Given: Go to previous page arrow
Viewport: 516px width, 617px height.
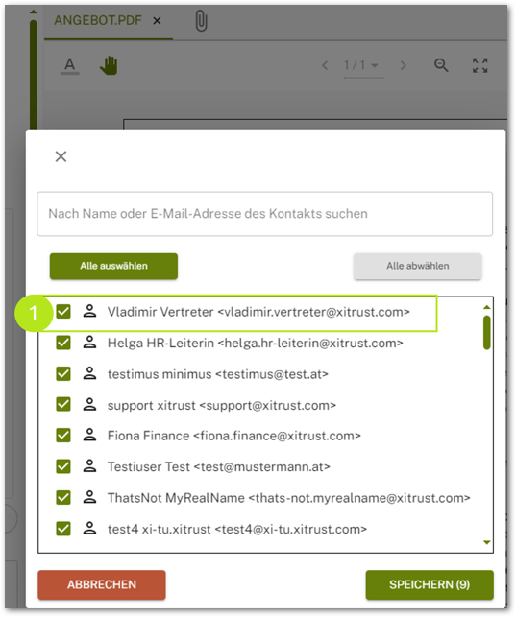Looking at the screenshot, I should 325,65.
